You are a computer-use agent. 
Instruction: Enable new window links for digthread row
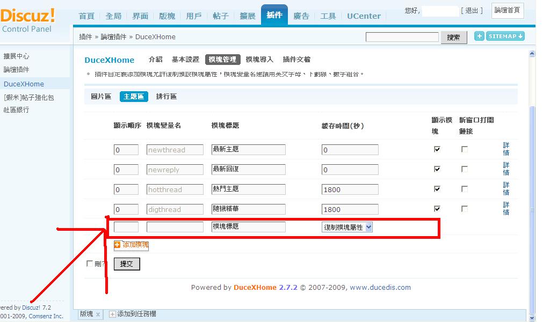pyautogui.click(x=465, y=209)
